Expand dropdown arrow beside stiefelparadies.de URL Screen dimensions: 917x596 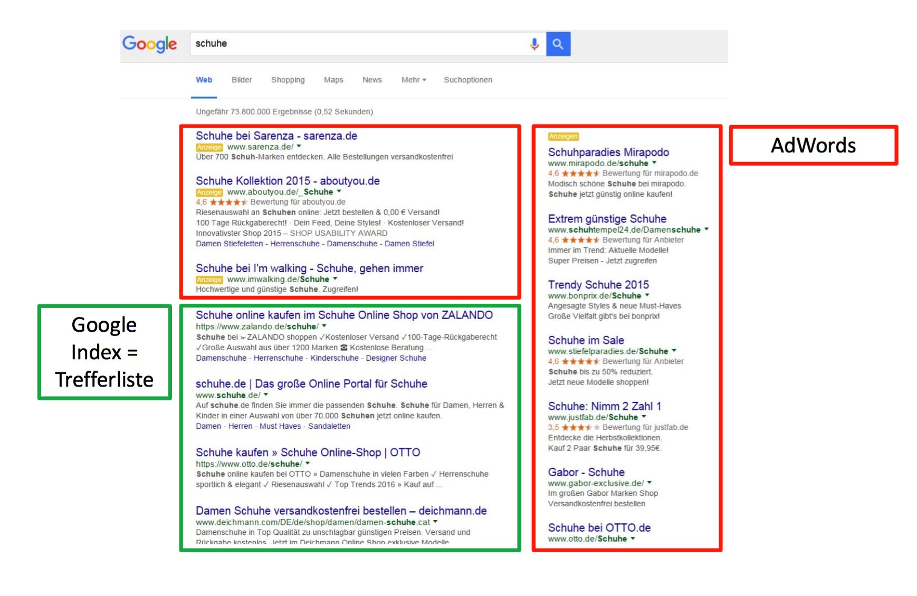[x=675, y=351]
